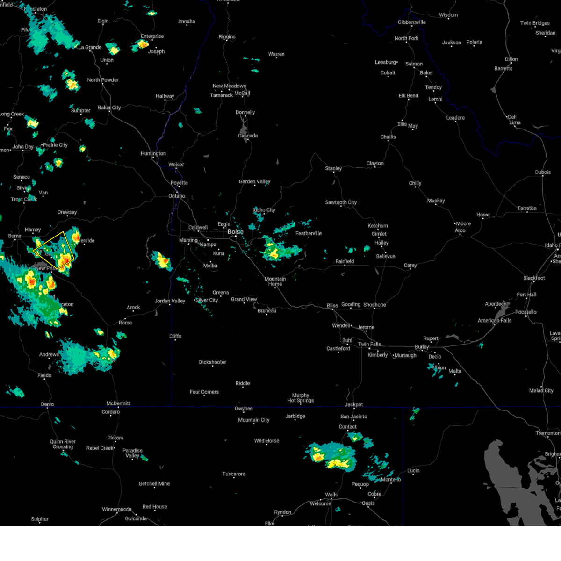The width and height of the screenshot is (561, 561).
Task: Select the Wells city label
Action: (331, 495)
